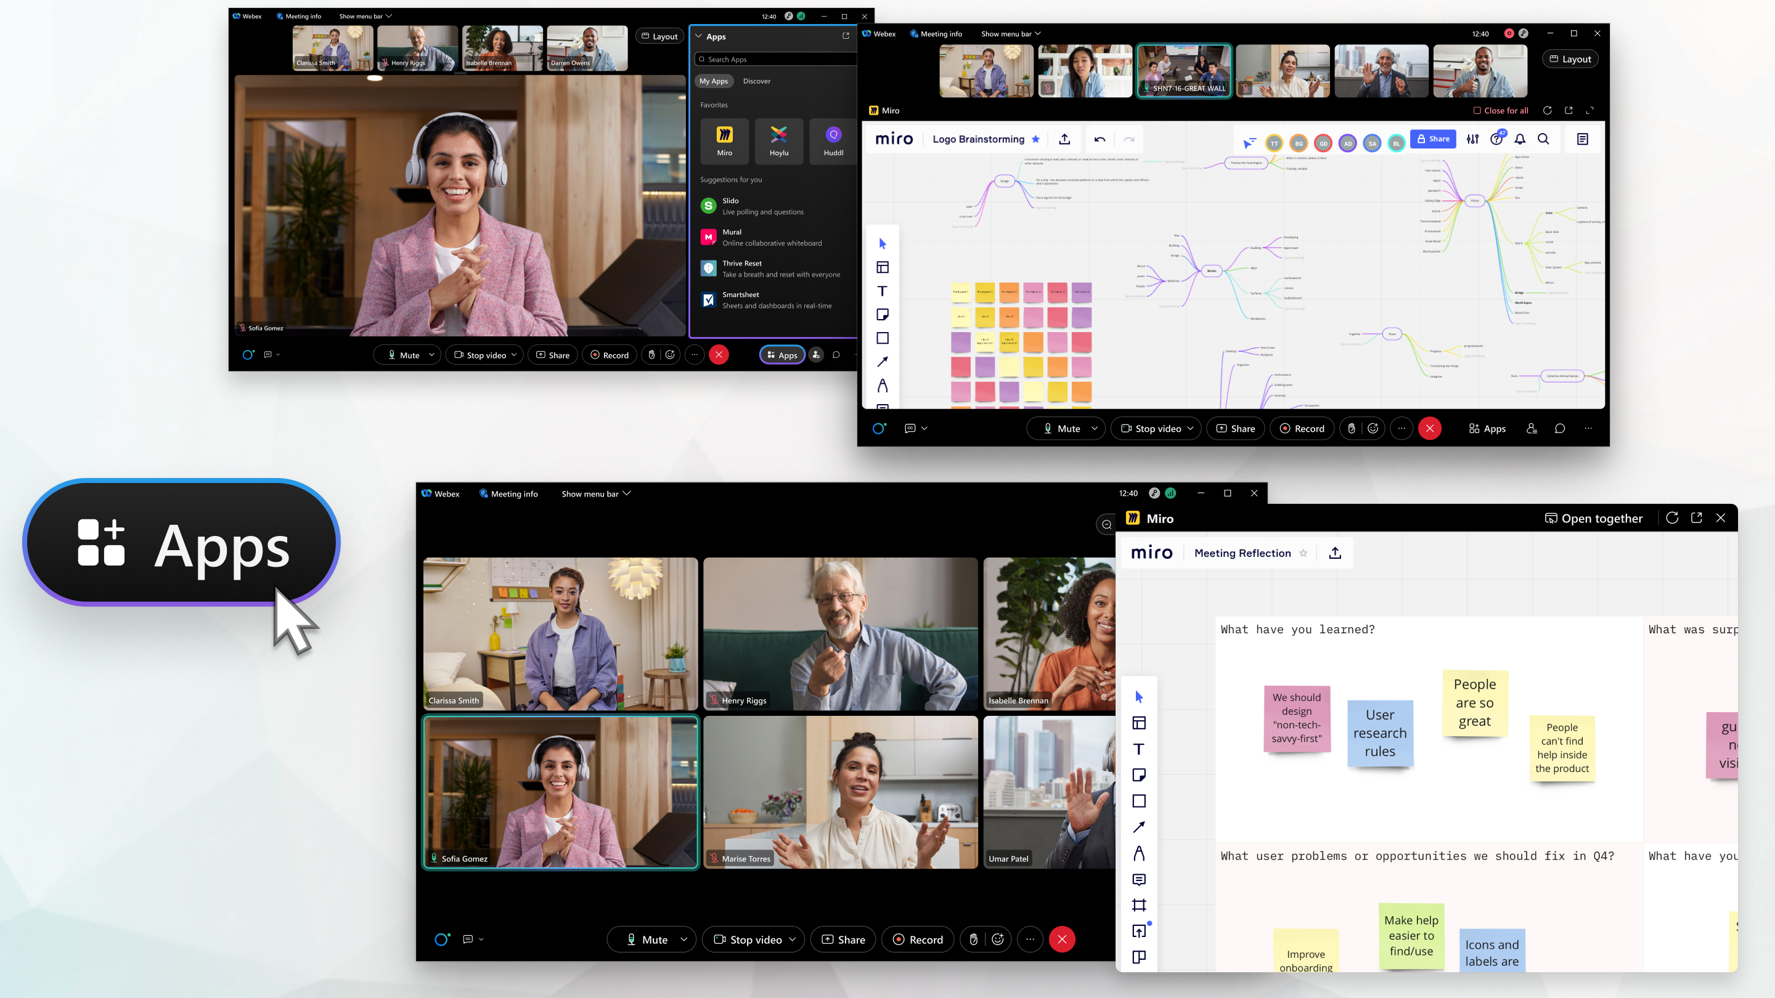
Task: Click the Miro text tool icon
Action: click(884, 290)
